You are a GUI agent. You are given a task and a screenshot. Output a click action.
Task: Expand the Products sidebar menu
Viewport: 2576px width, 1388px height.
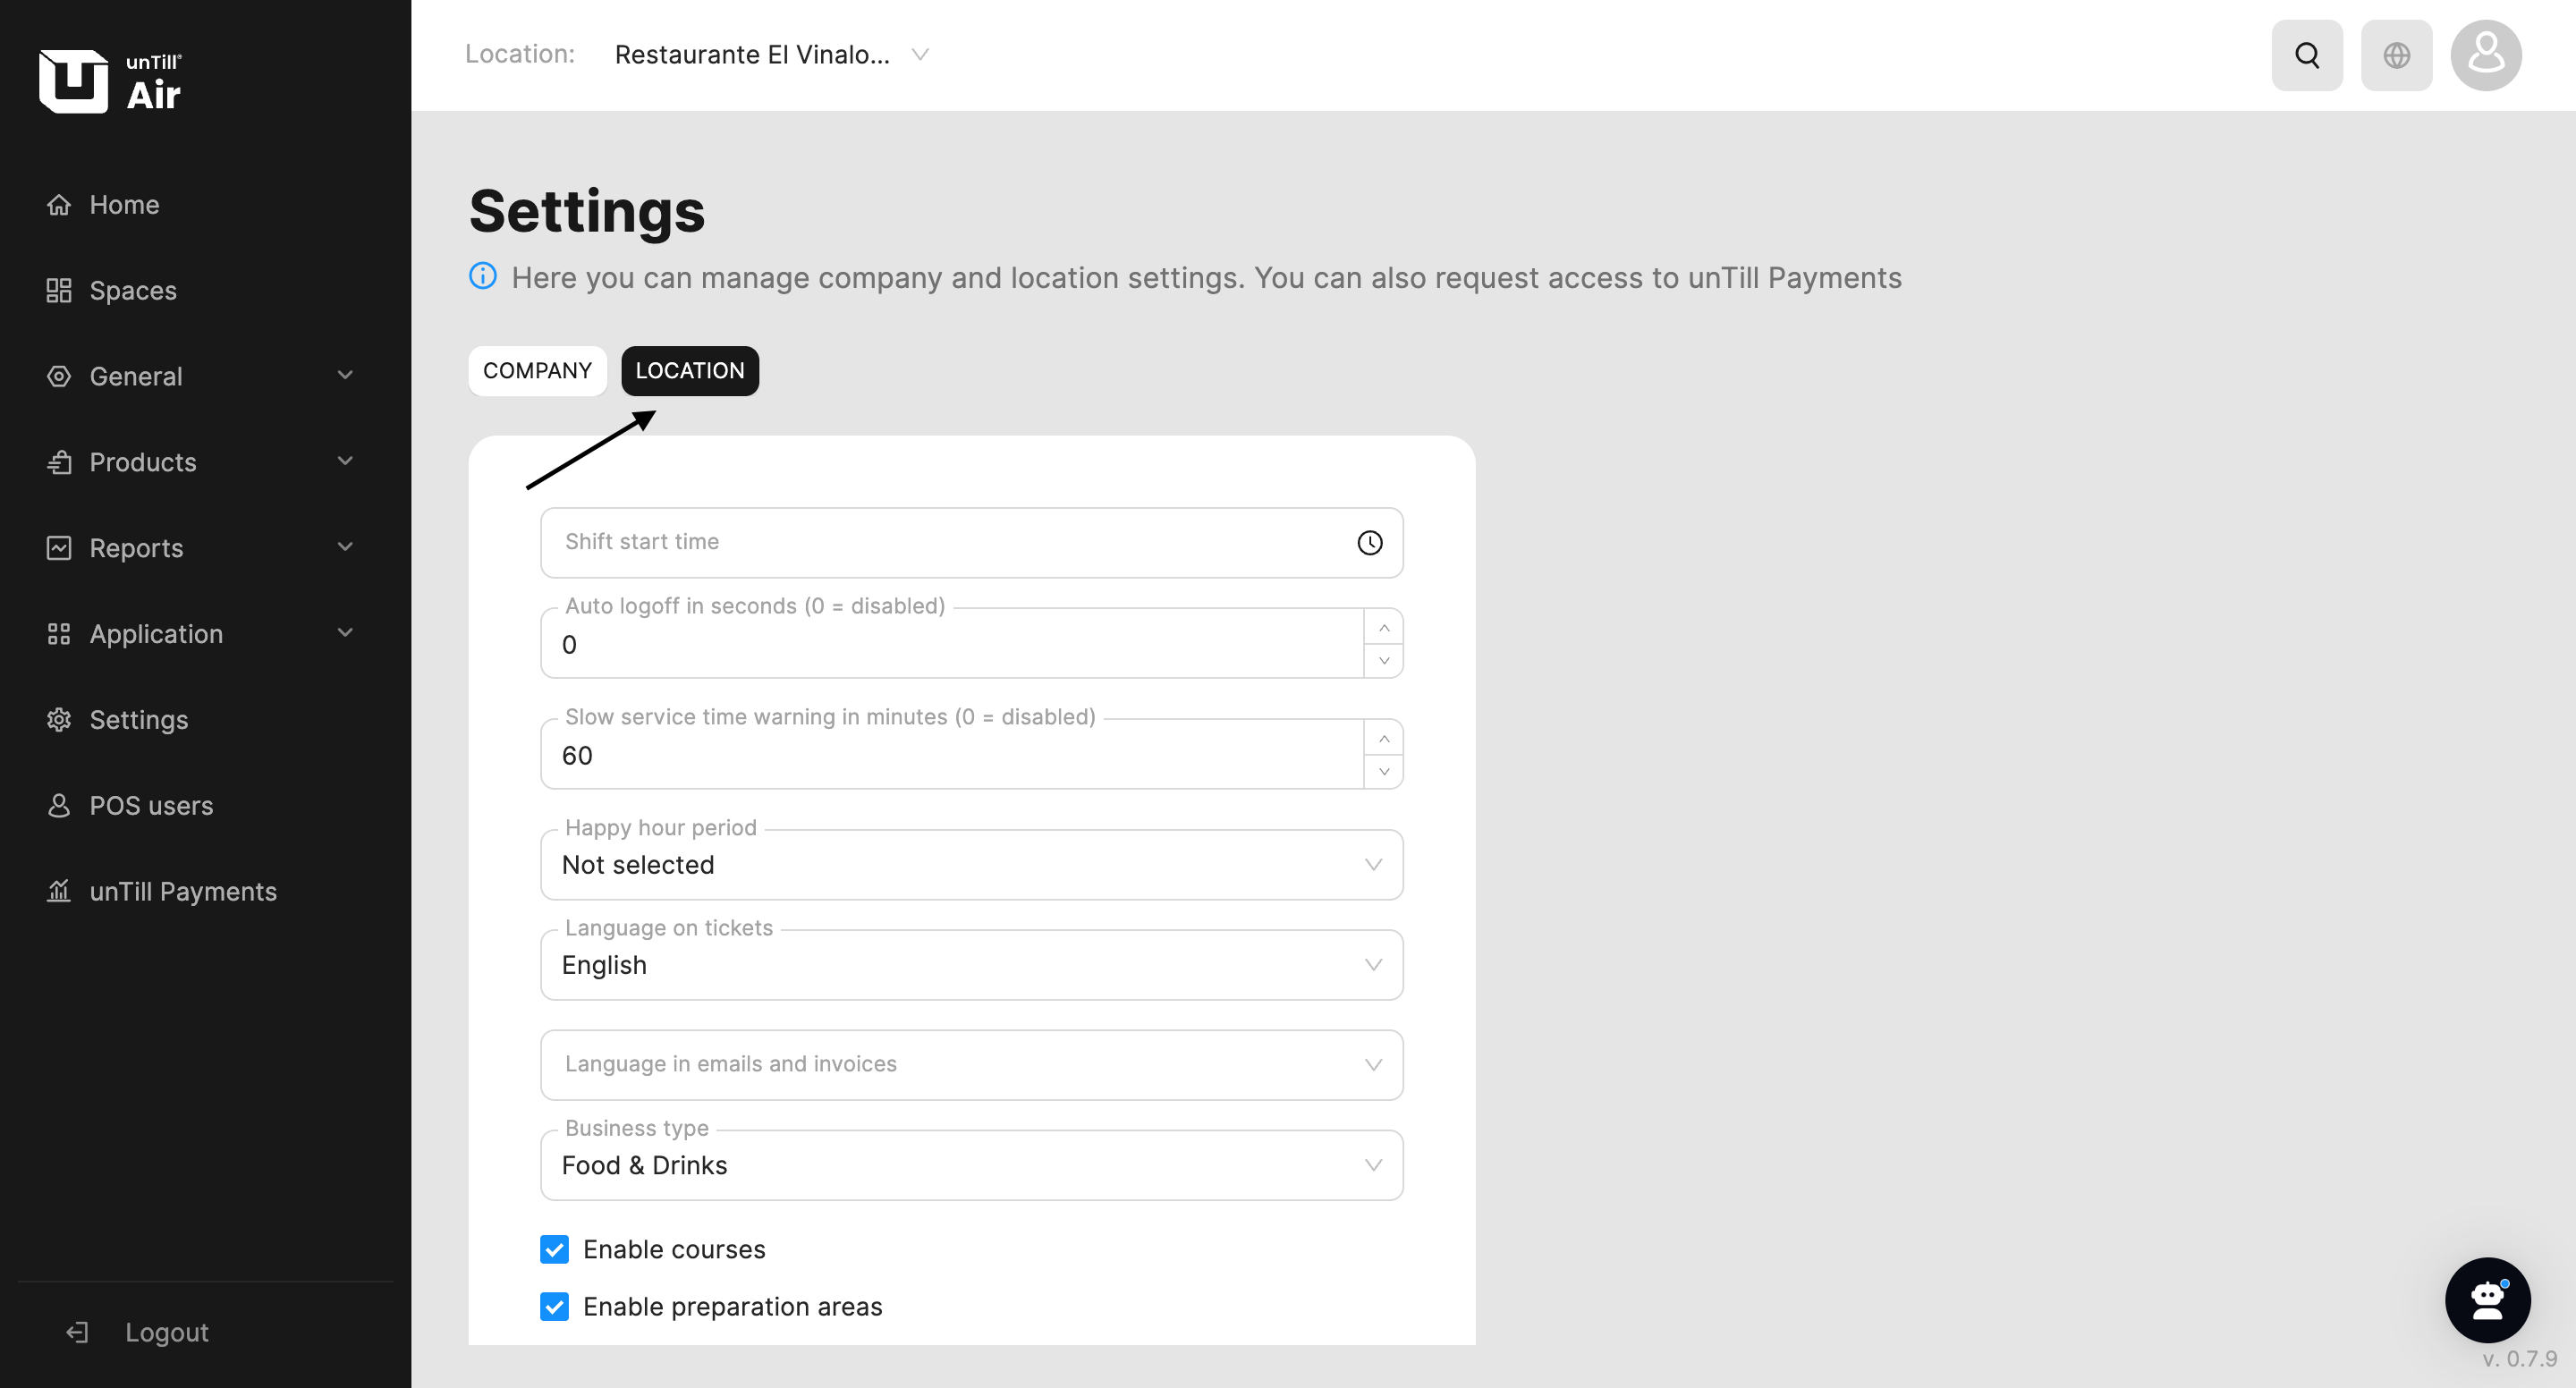click(200, 462)
